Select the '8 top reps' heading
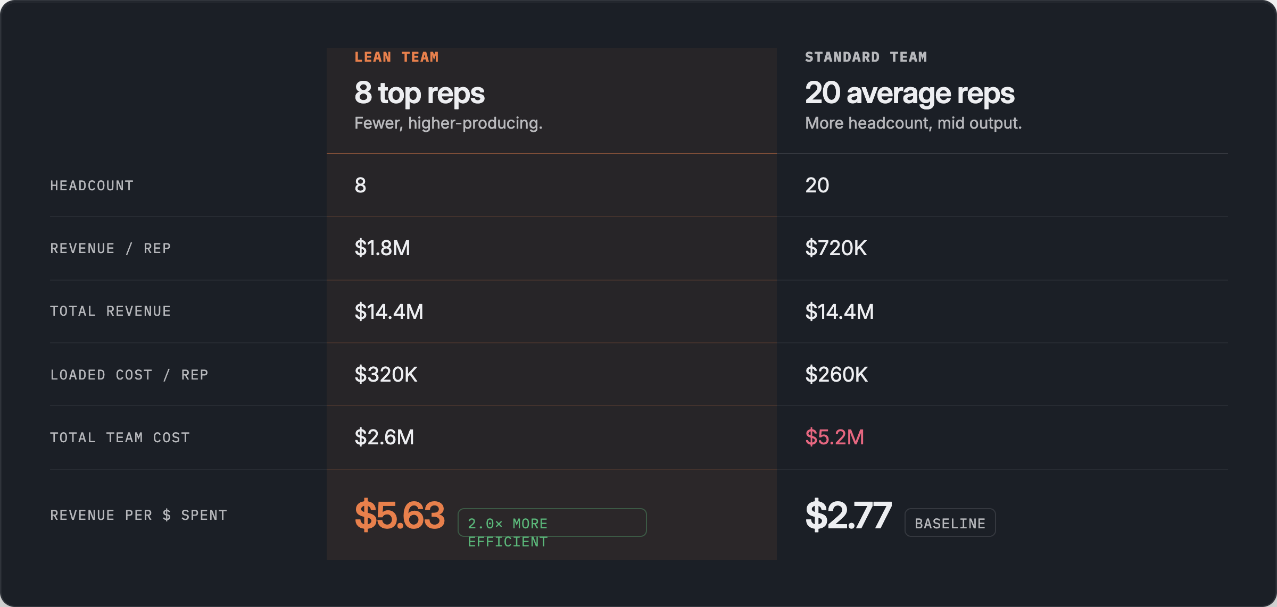 (419, 93)
